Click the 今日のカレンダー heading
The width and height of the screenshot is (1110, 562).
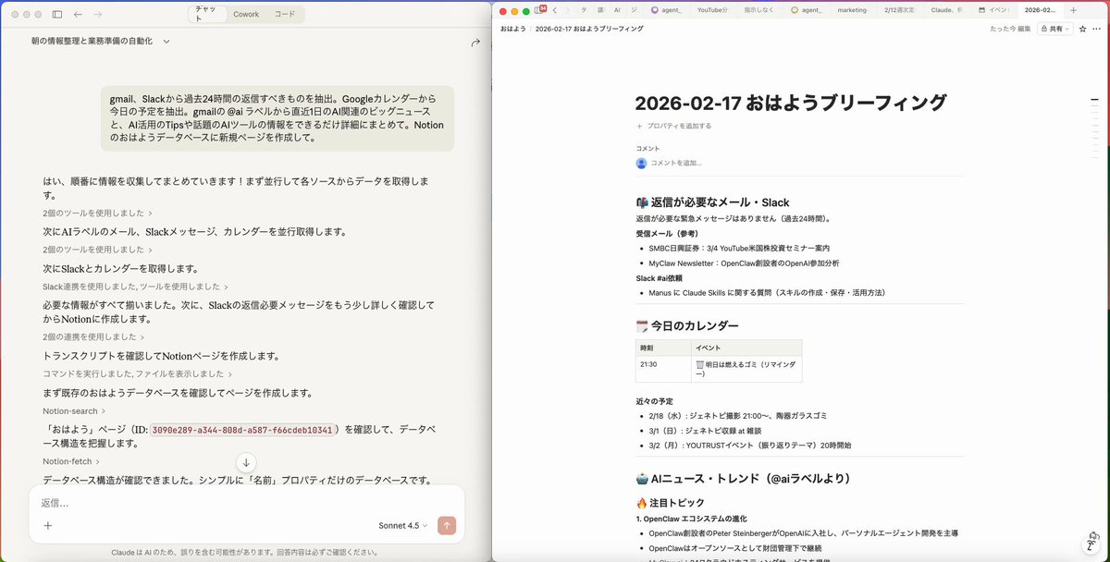tap(687, 325)
